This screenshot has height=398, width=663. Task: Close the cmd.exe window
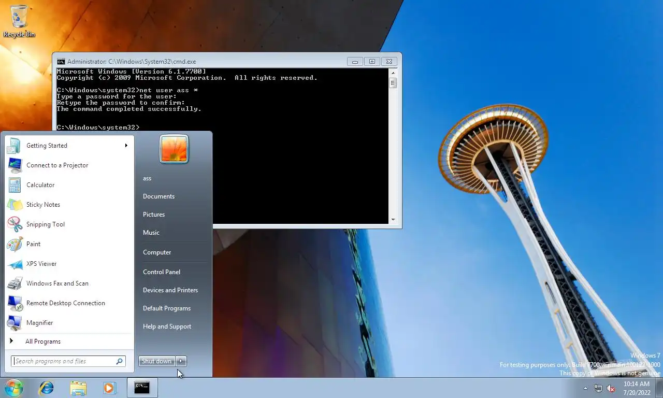pos(390,61)
